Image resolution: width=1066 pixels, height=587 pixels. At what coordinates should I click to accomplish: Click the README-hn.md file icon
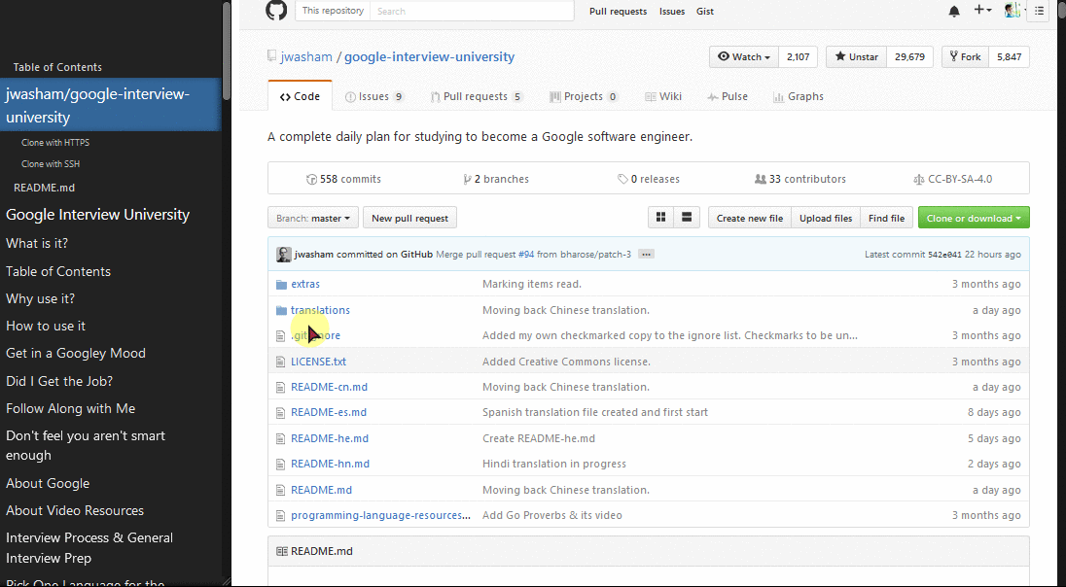coord(281,464)
